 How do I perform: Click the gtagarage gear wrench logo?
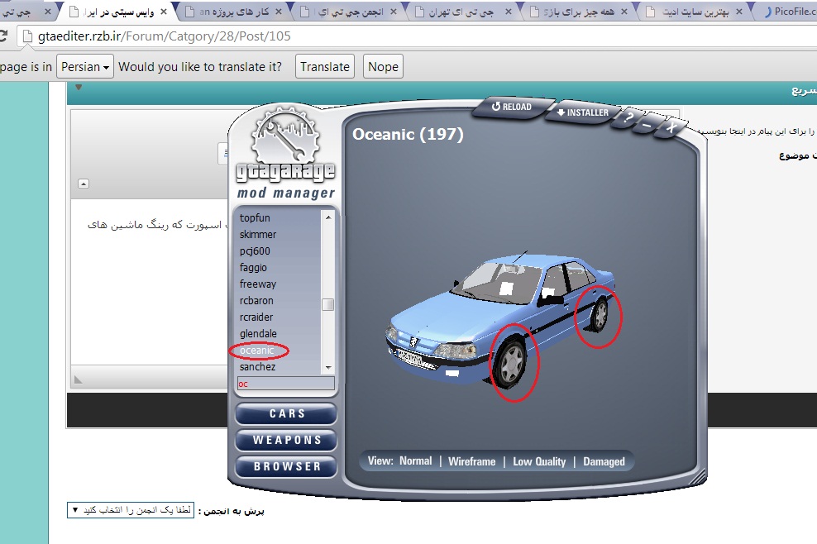click(285, 136)
